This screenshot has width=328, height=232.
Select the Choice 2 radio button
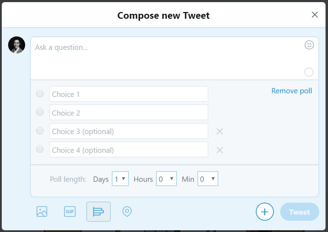click(x=40, y=112)
